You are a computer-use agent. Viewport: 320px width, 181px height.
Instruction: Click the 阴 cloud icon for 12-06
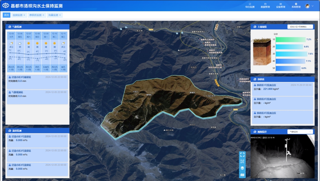[20, 44]
